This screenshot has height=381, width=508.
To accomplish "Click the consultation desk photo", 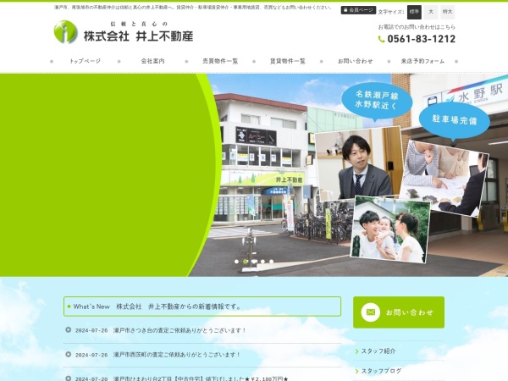I will [444, 179].
